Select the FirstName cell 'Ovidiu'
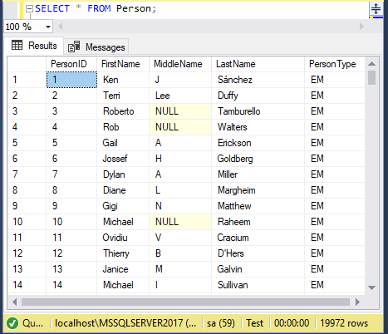This screenshot has height=334, width=388. [x=123, y=238]
